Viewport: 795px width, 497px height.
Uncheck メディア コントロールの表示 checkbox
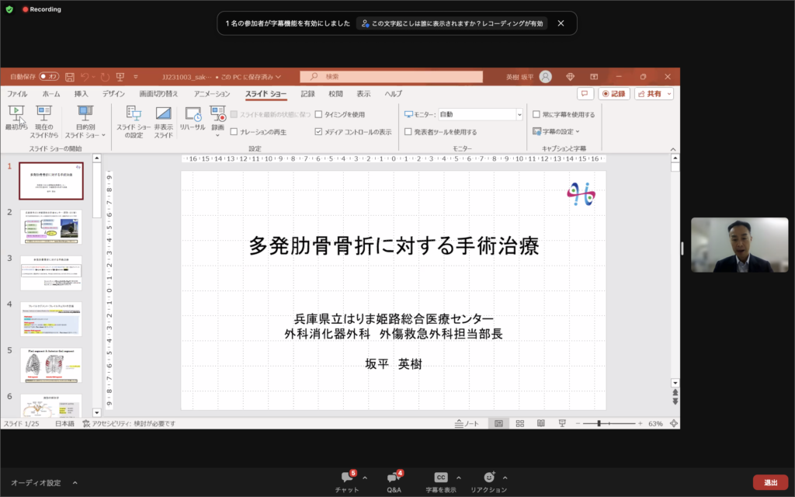tap(318, 132)
